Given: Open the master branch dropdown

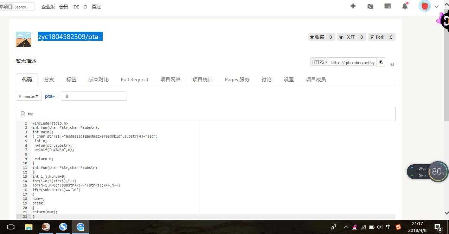Looking at the screenshot, I should 29,96.
